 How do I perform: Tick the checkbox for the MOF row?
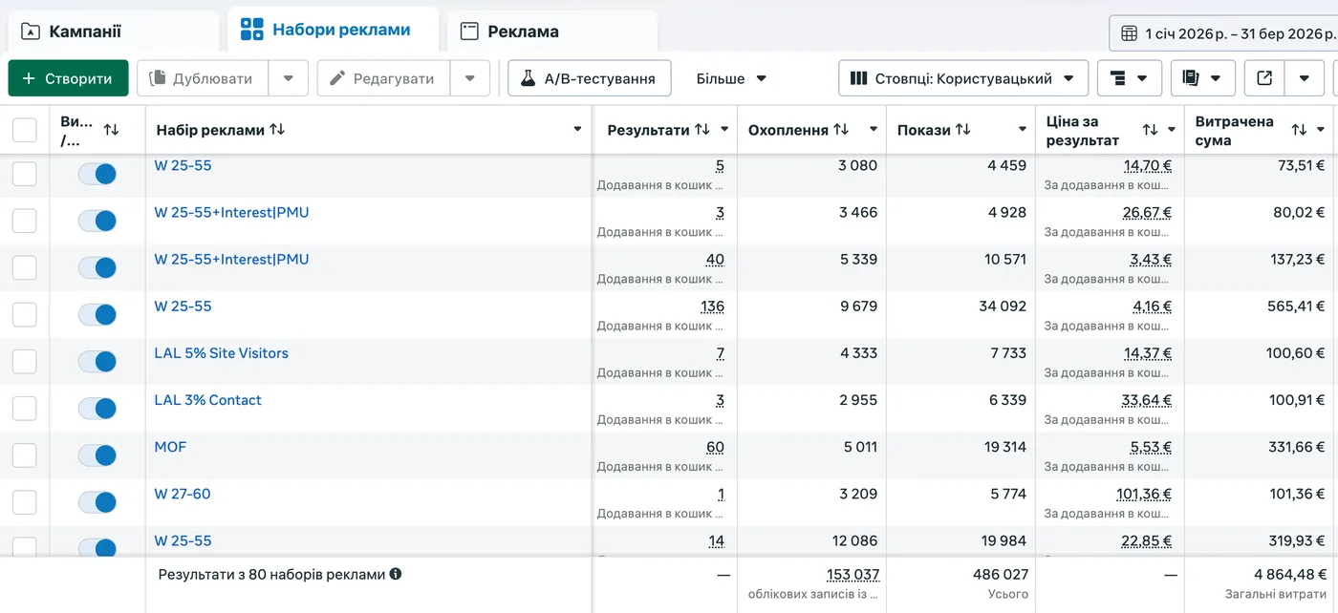click(24, 455)
